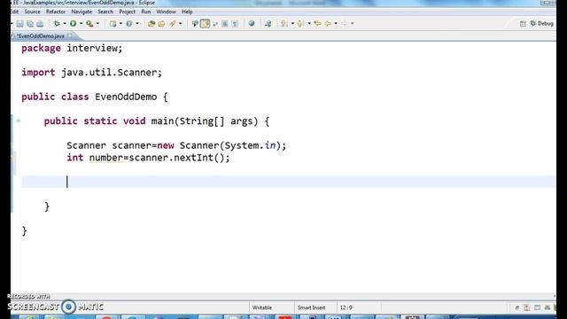
Task: Click the New Java Package toolbar icon
Action: (113, 24)
